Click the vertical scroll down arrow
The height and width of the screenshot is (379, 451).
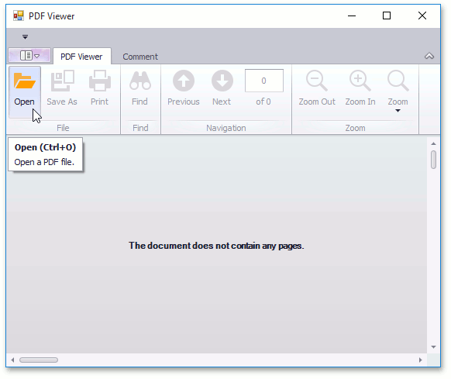pos(433,347)
